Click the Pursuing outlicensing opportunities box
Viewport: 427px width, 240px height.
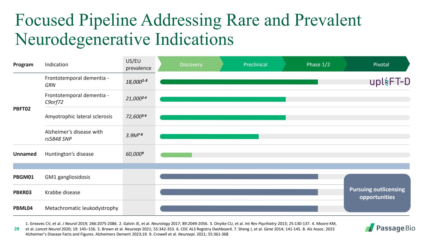[x=377, y=193]
